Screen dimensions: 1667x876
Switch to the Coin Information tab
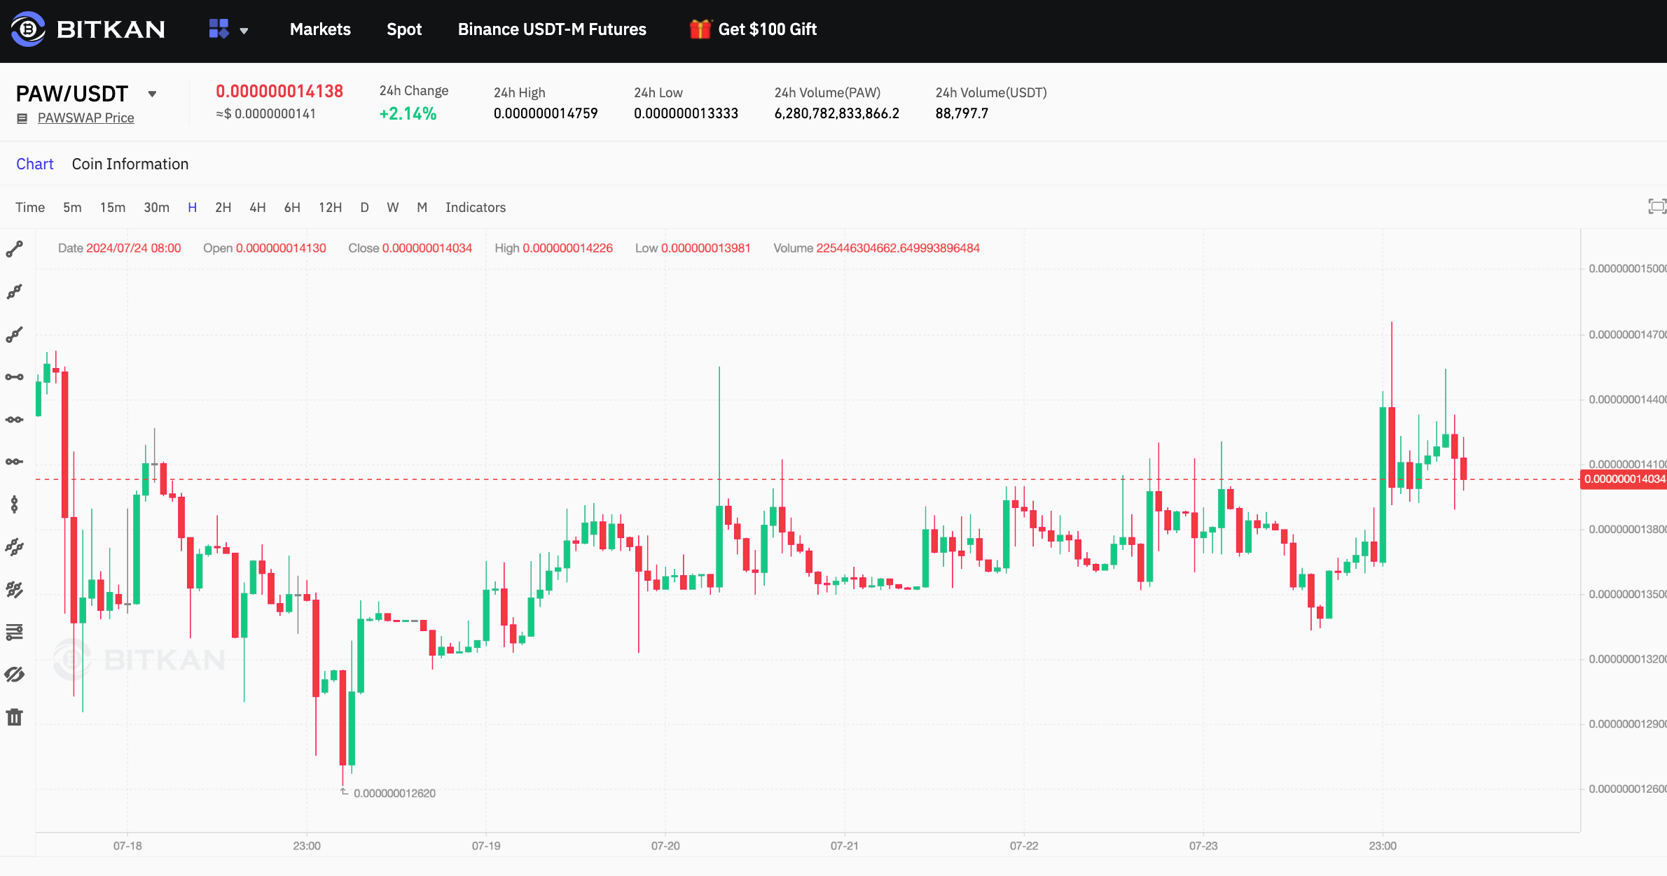130,164
